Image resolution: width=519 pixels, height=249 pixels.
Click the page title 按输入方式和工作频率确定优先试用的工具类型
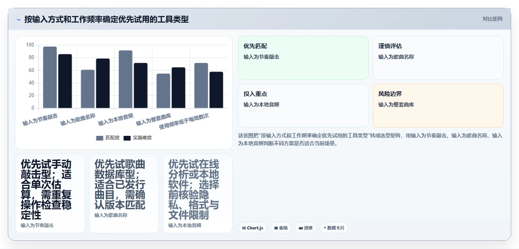pos(106,19)
